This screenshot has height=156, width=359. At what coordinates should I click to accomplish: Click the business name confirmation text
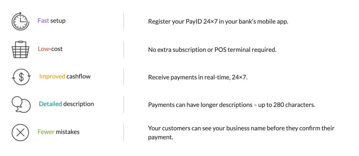tap(241, 133)
